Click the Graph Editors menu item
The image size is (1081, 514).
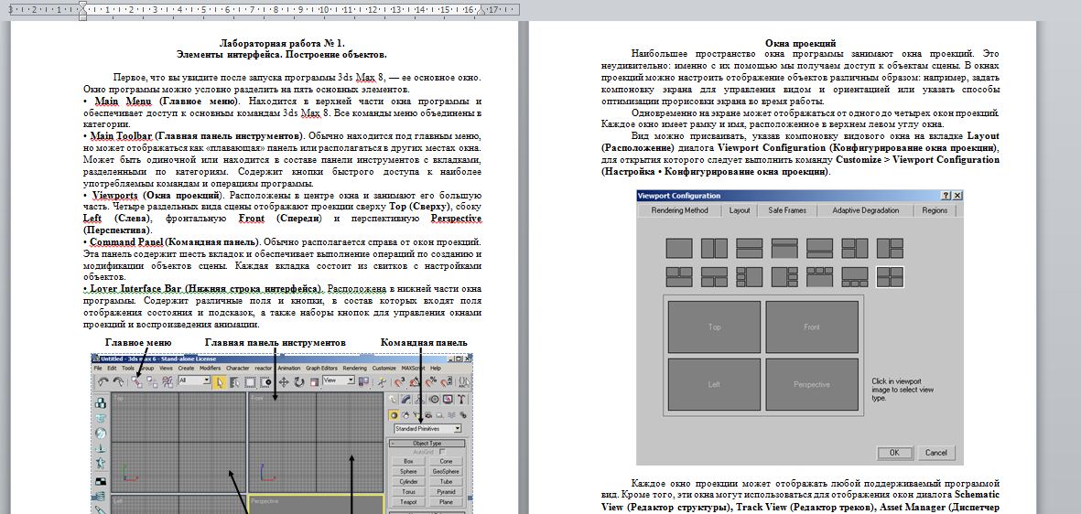click(321, 368)
